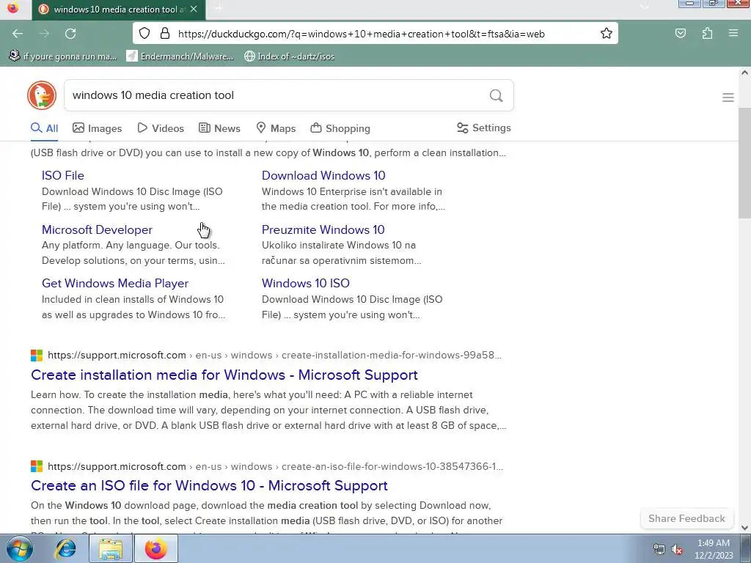Open 'Create an ISO file for Windows 10' result

point(209,485)
